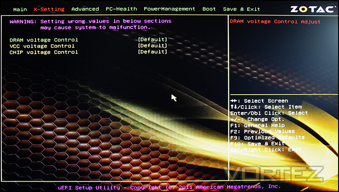Open the Main tab
This screenshot has width=339, height=192.
pos(20,10)
